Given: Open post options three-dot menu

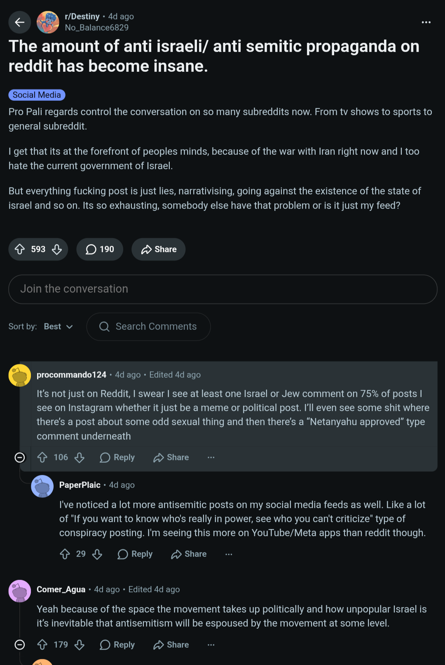Looking at the screenshot, I should 426,22.
